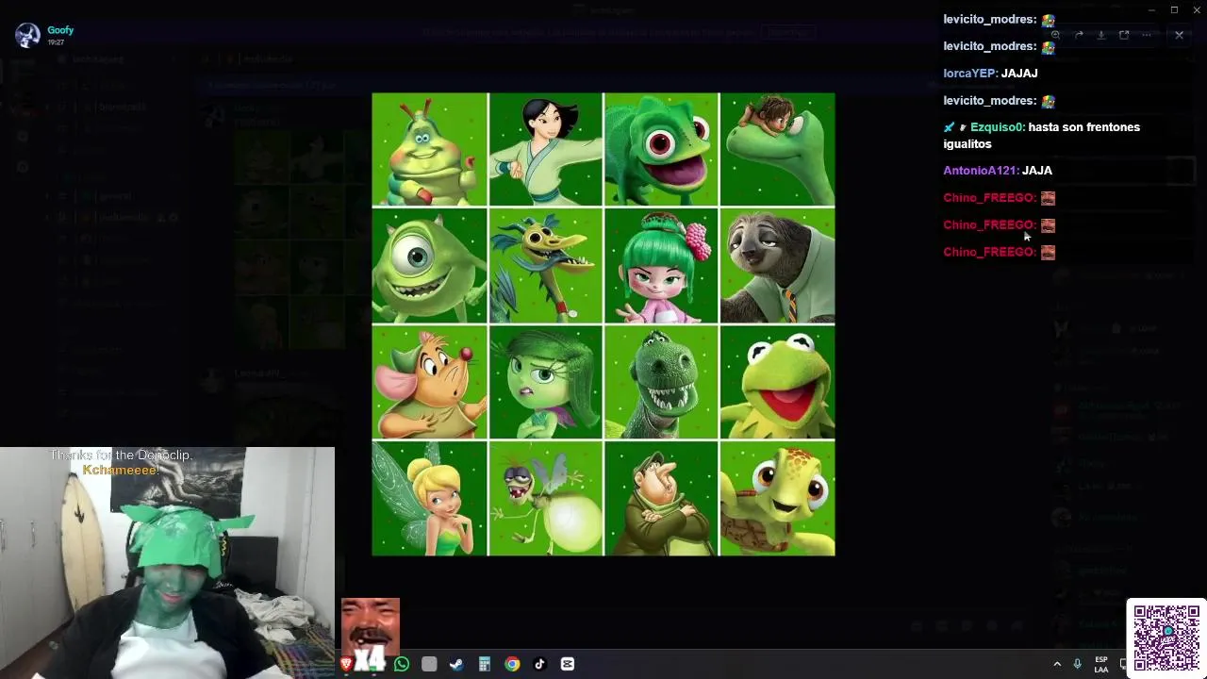Image resolution: width=1207 pixels, height=679 pixels.
Task: Click the Pascal chameleon tile
Action: point(661,149)
